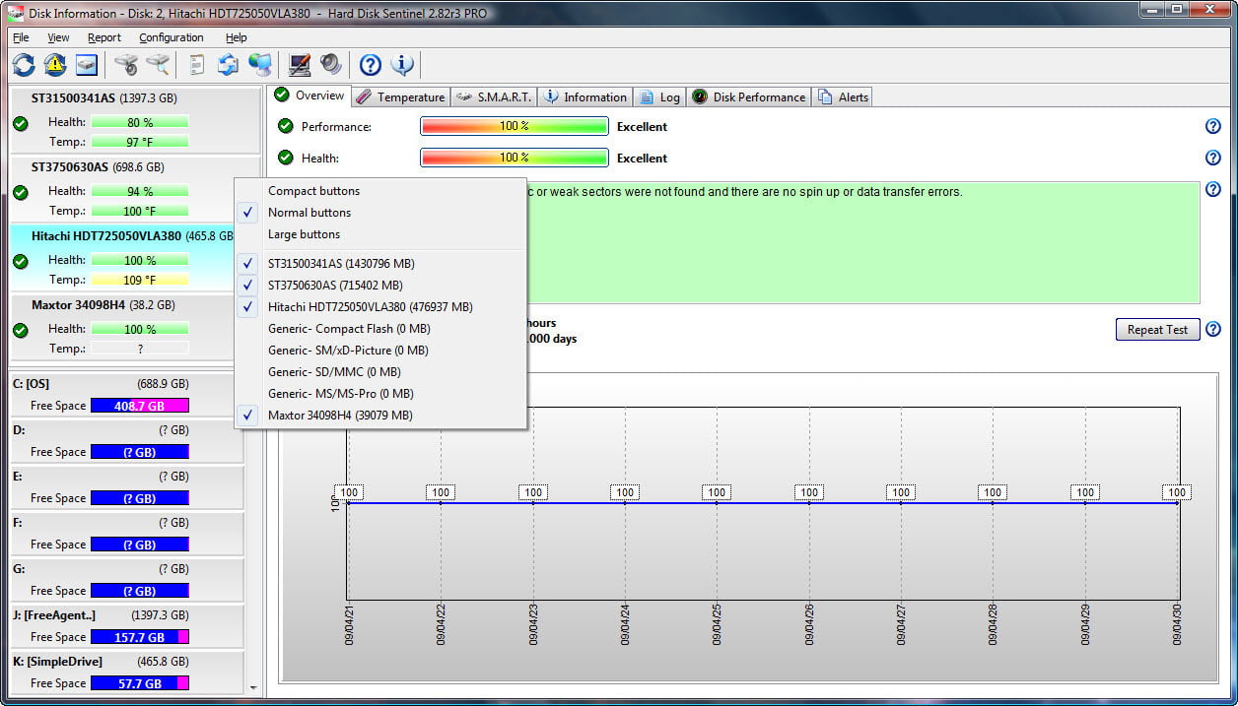Click the 09/04/30 data point labeled 100

[1177, 492]
